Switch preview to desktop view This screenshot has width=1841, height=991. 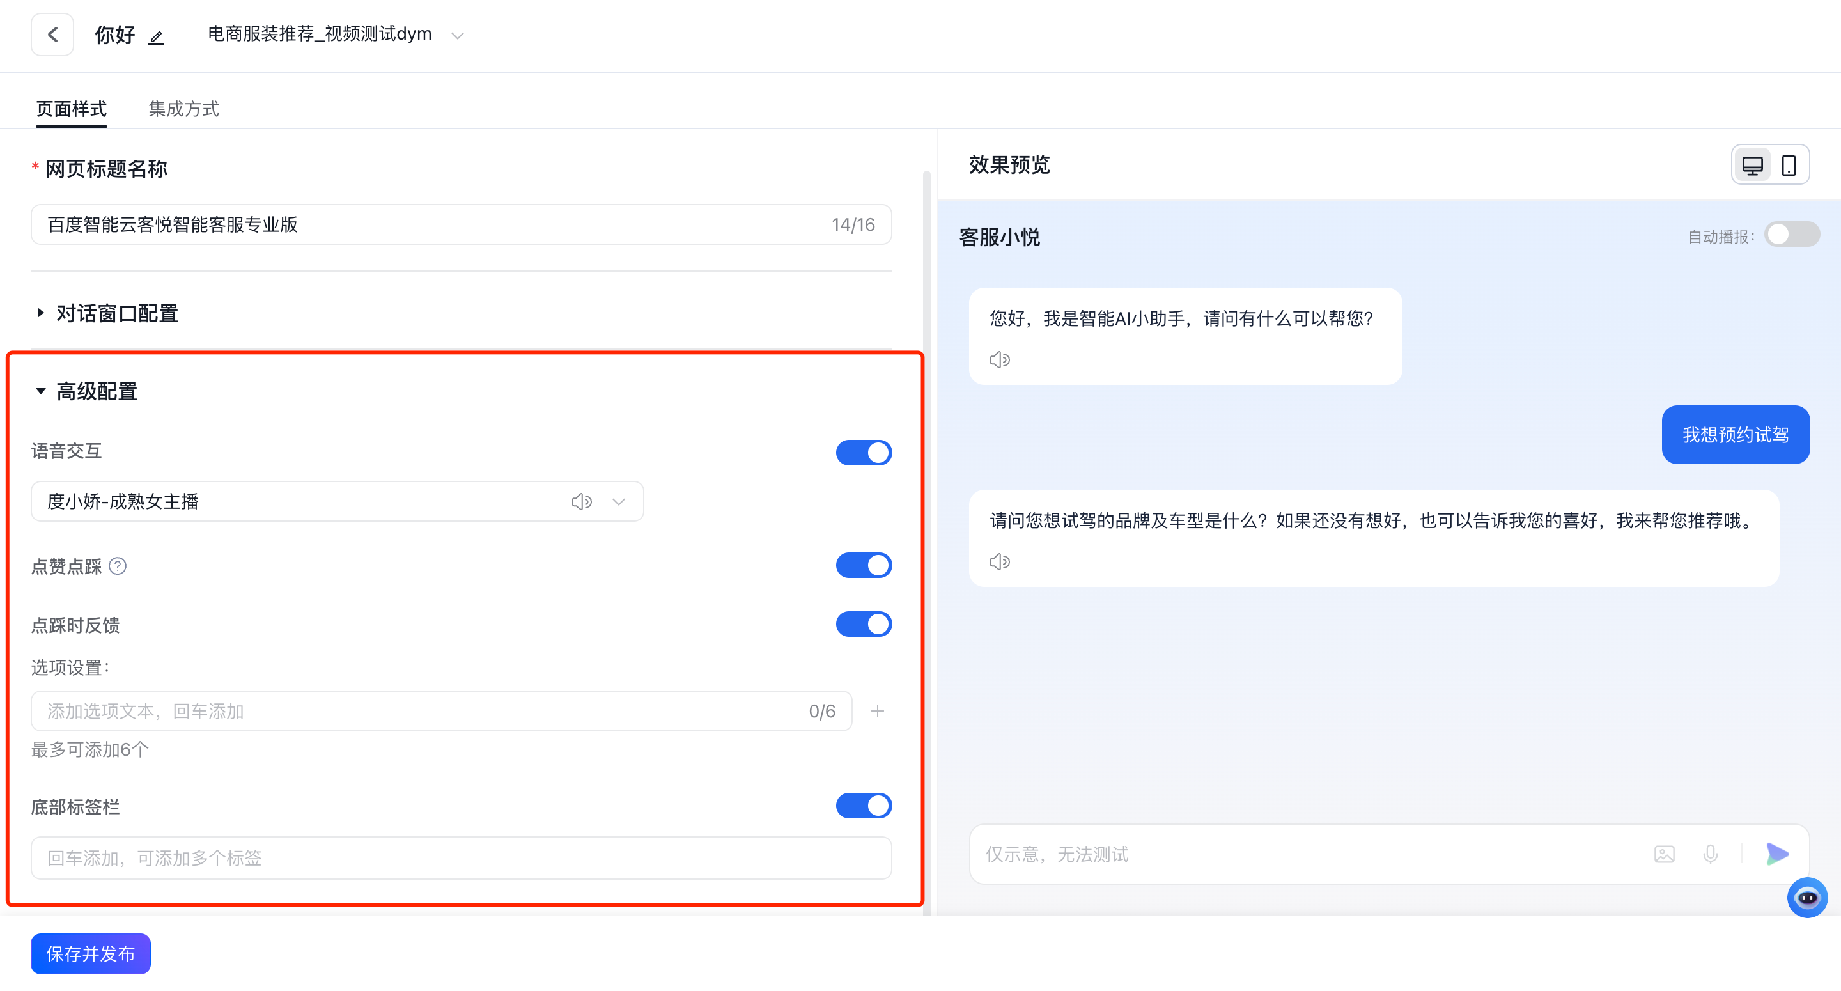[x=1752, y=164]
